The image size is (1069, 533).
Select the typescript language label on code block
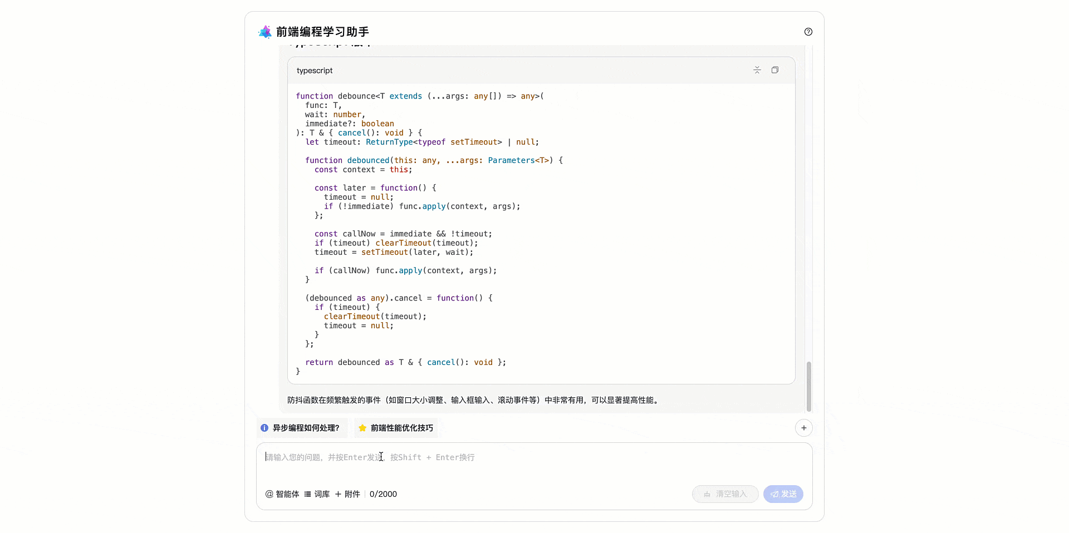click(x=315, y=70)
